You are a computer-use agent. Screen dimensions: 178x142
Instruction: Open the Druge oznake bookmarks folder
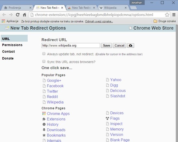(x=164, y=21)
